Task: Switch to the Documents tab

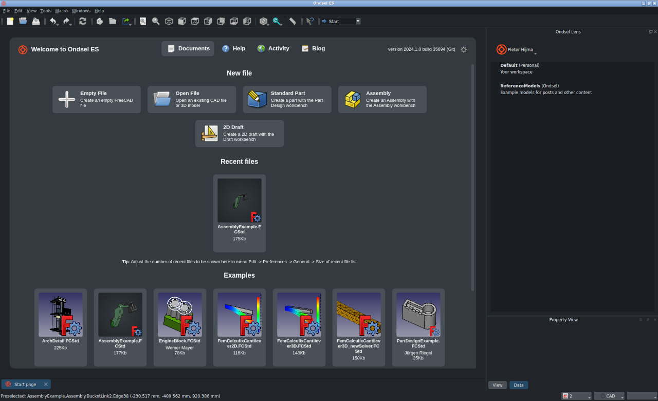Action: click(188, 48)
